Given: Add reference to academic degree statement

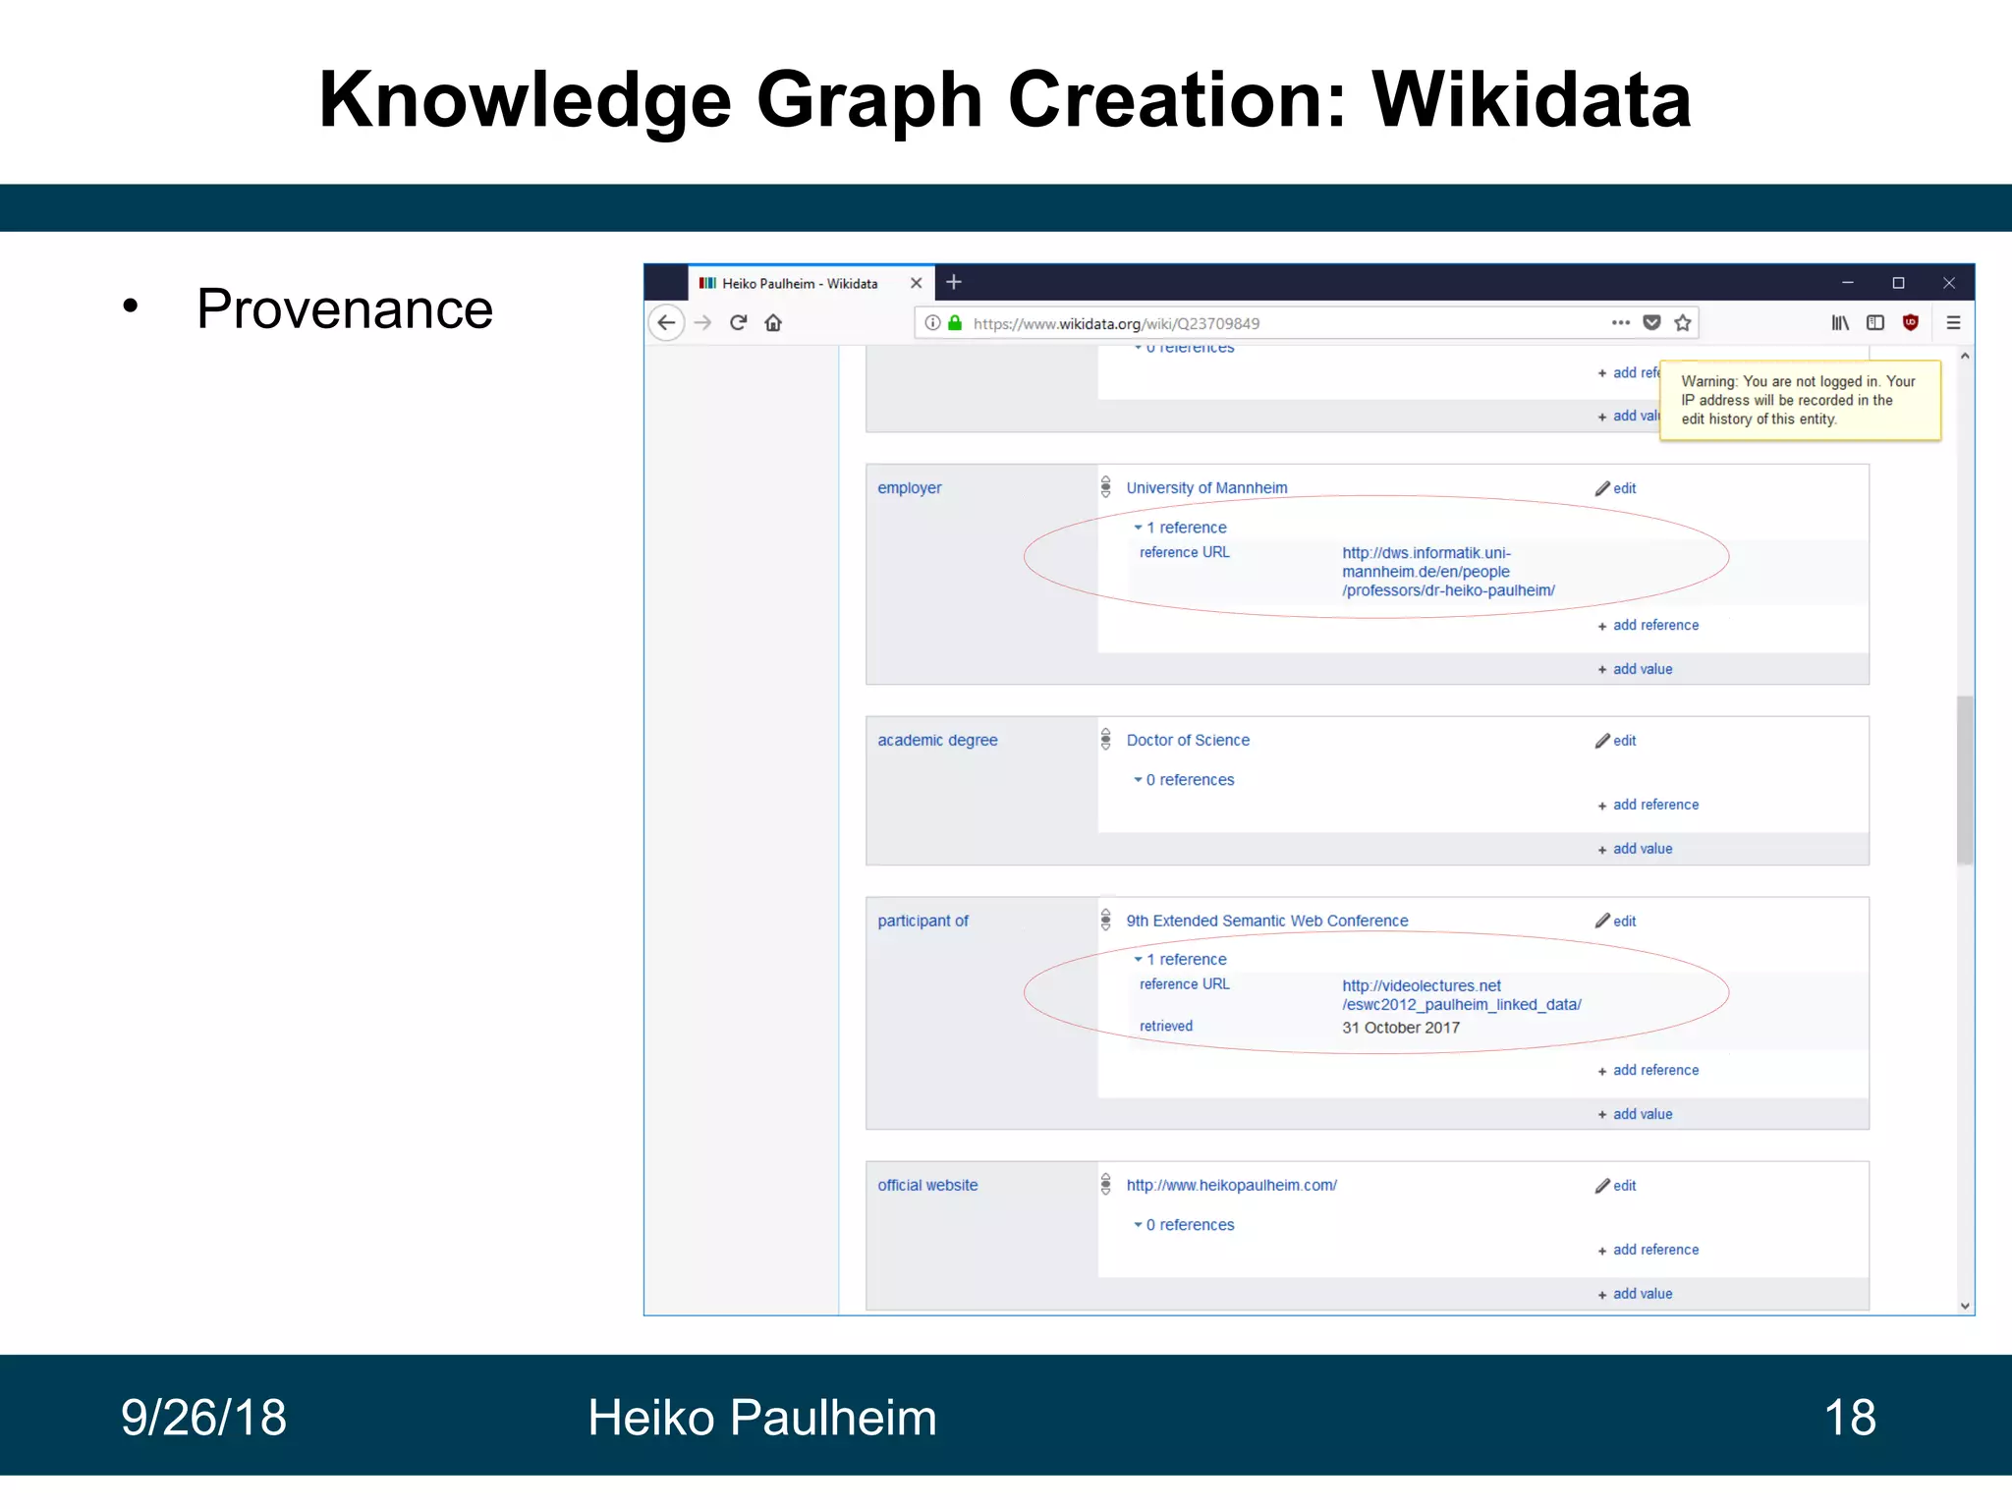Looking at the screenshot, I should click(x=1649, y=806).
